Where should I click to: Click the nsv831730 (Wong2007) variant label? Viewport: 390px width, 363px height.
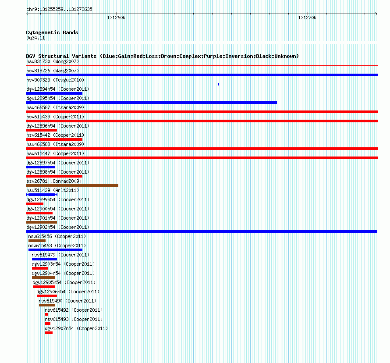click(x=53, y=61)
